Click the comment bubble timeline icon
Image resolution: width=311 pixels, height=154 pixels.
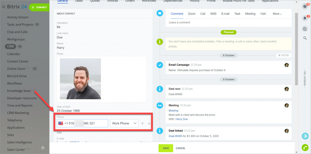[160, 13]
